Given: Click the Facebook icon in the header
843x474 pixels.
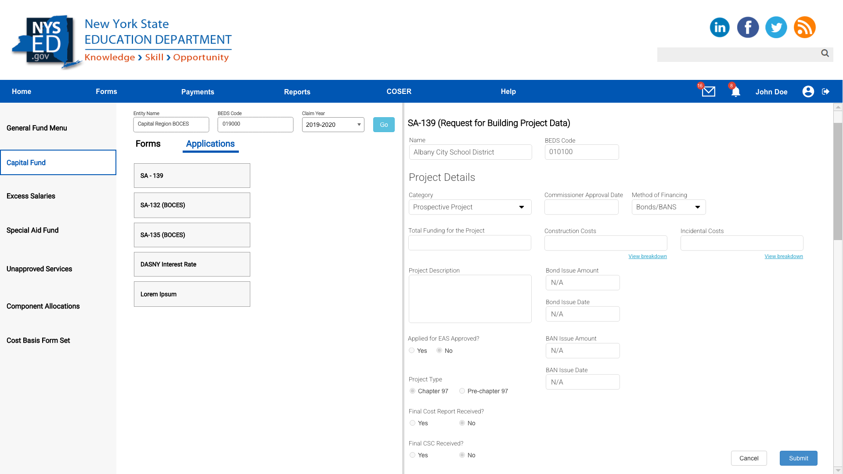Looking at the screenshot, I should [x=748, y=27].
